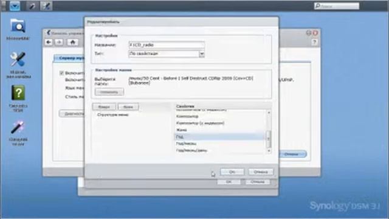This screenshot has width=389, height=219.
Task: Select highlighted 'Год' row in properties list
Action: (x=219, y=137)
